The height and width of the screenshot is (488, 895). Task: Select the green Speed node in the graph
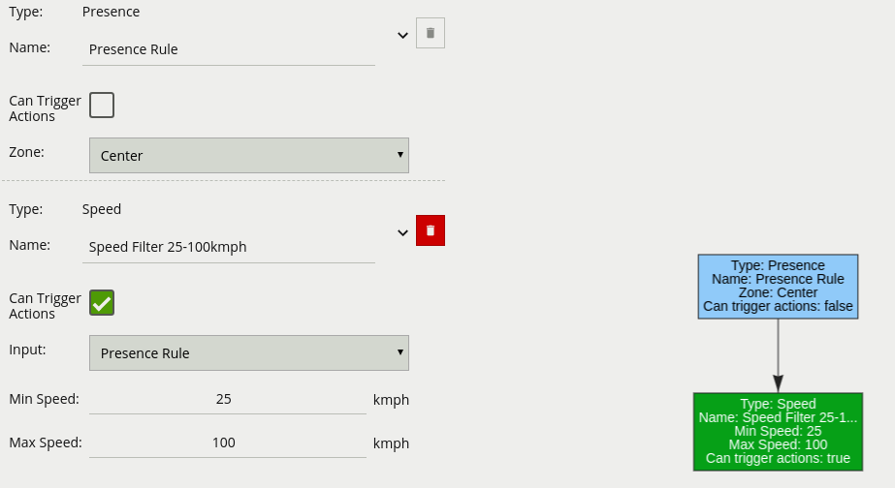[778, 432]
